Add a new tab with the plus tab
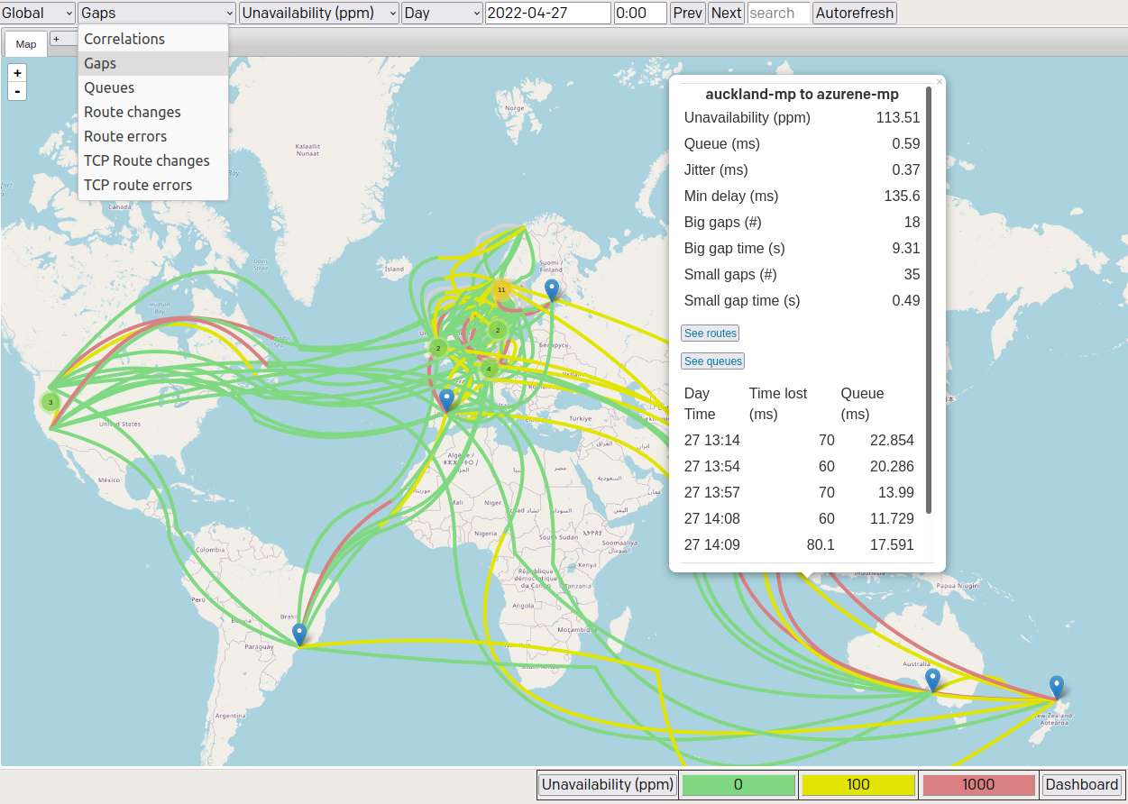This screenshot has height=804, width=1128. 57,39
